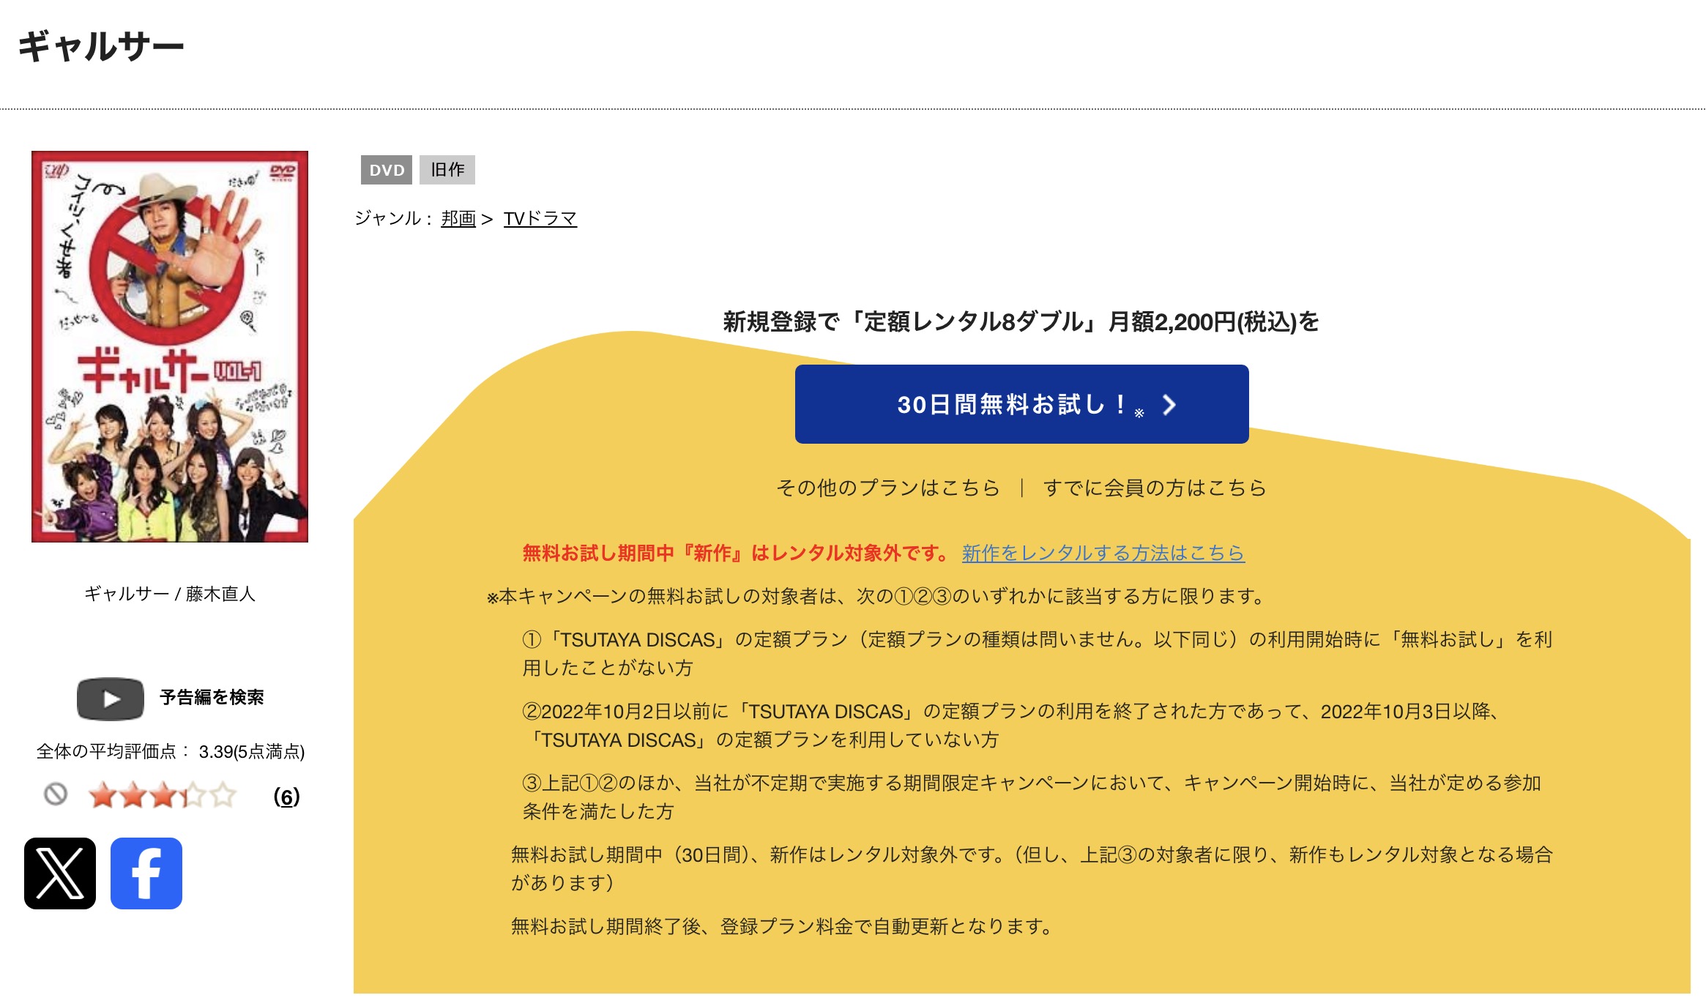Viewport: 1706px width, 1006px height.
Task: Click the ※本キャンペーンの無料お試しの対象者 line
Action: pos(876,597)
